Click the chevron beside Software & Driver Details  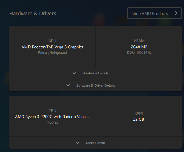point(68,85)
